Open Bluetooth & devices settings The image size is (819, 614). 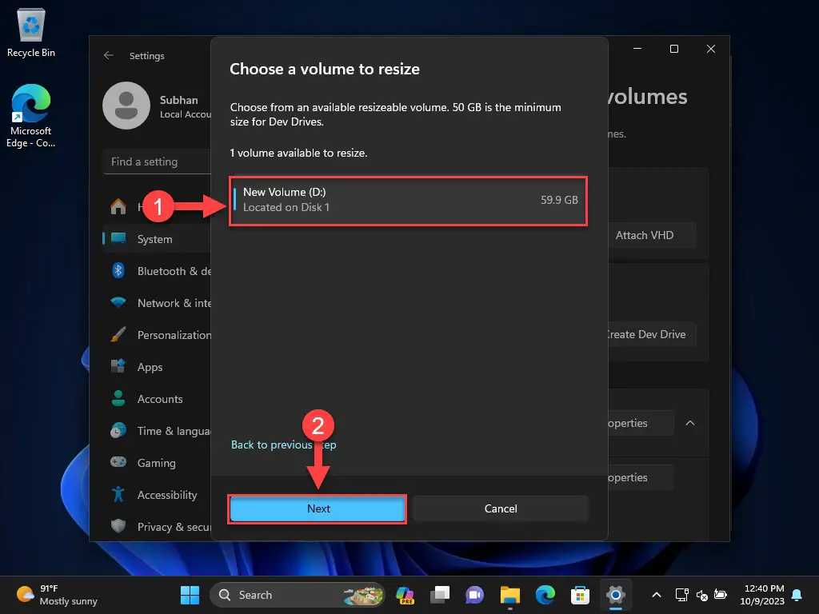[x=157, y=272]
